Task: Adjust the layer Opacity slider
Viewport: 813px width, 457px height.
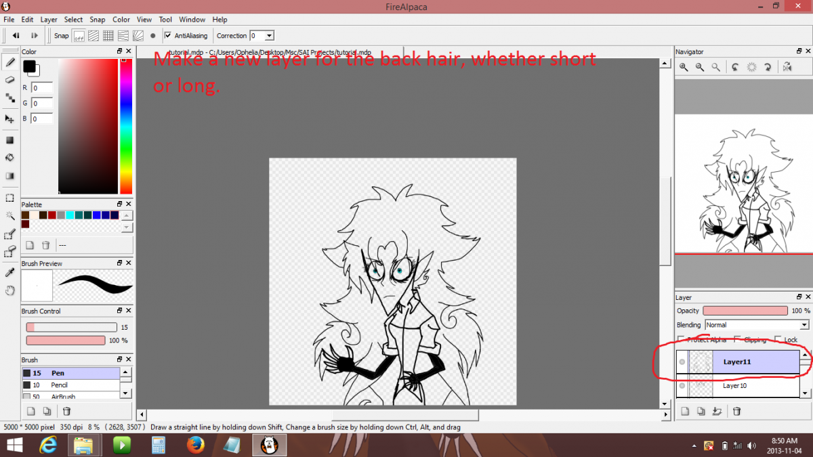Action: tap(746, 311)
